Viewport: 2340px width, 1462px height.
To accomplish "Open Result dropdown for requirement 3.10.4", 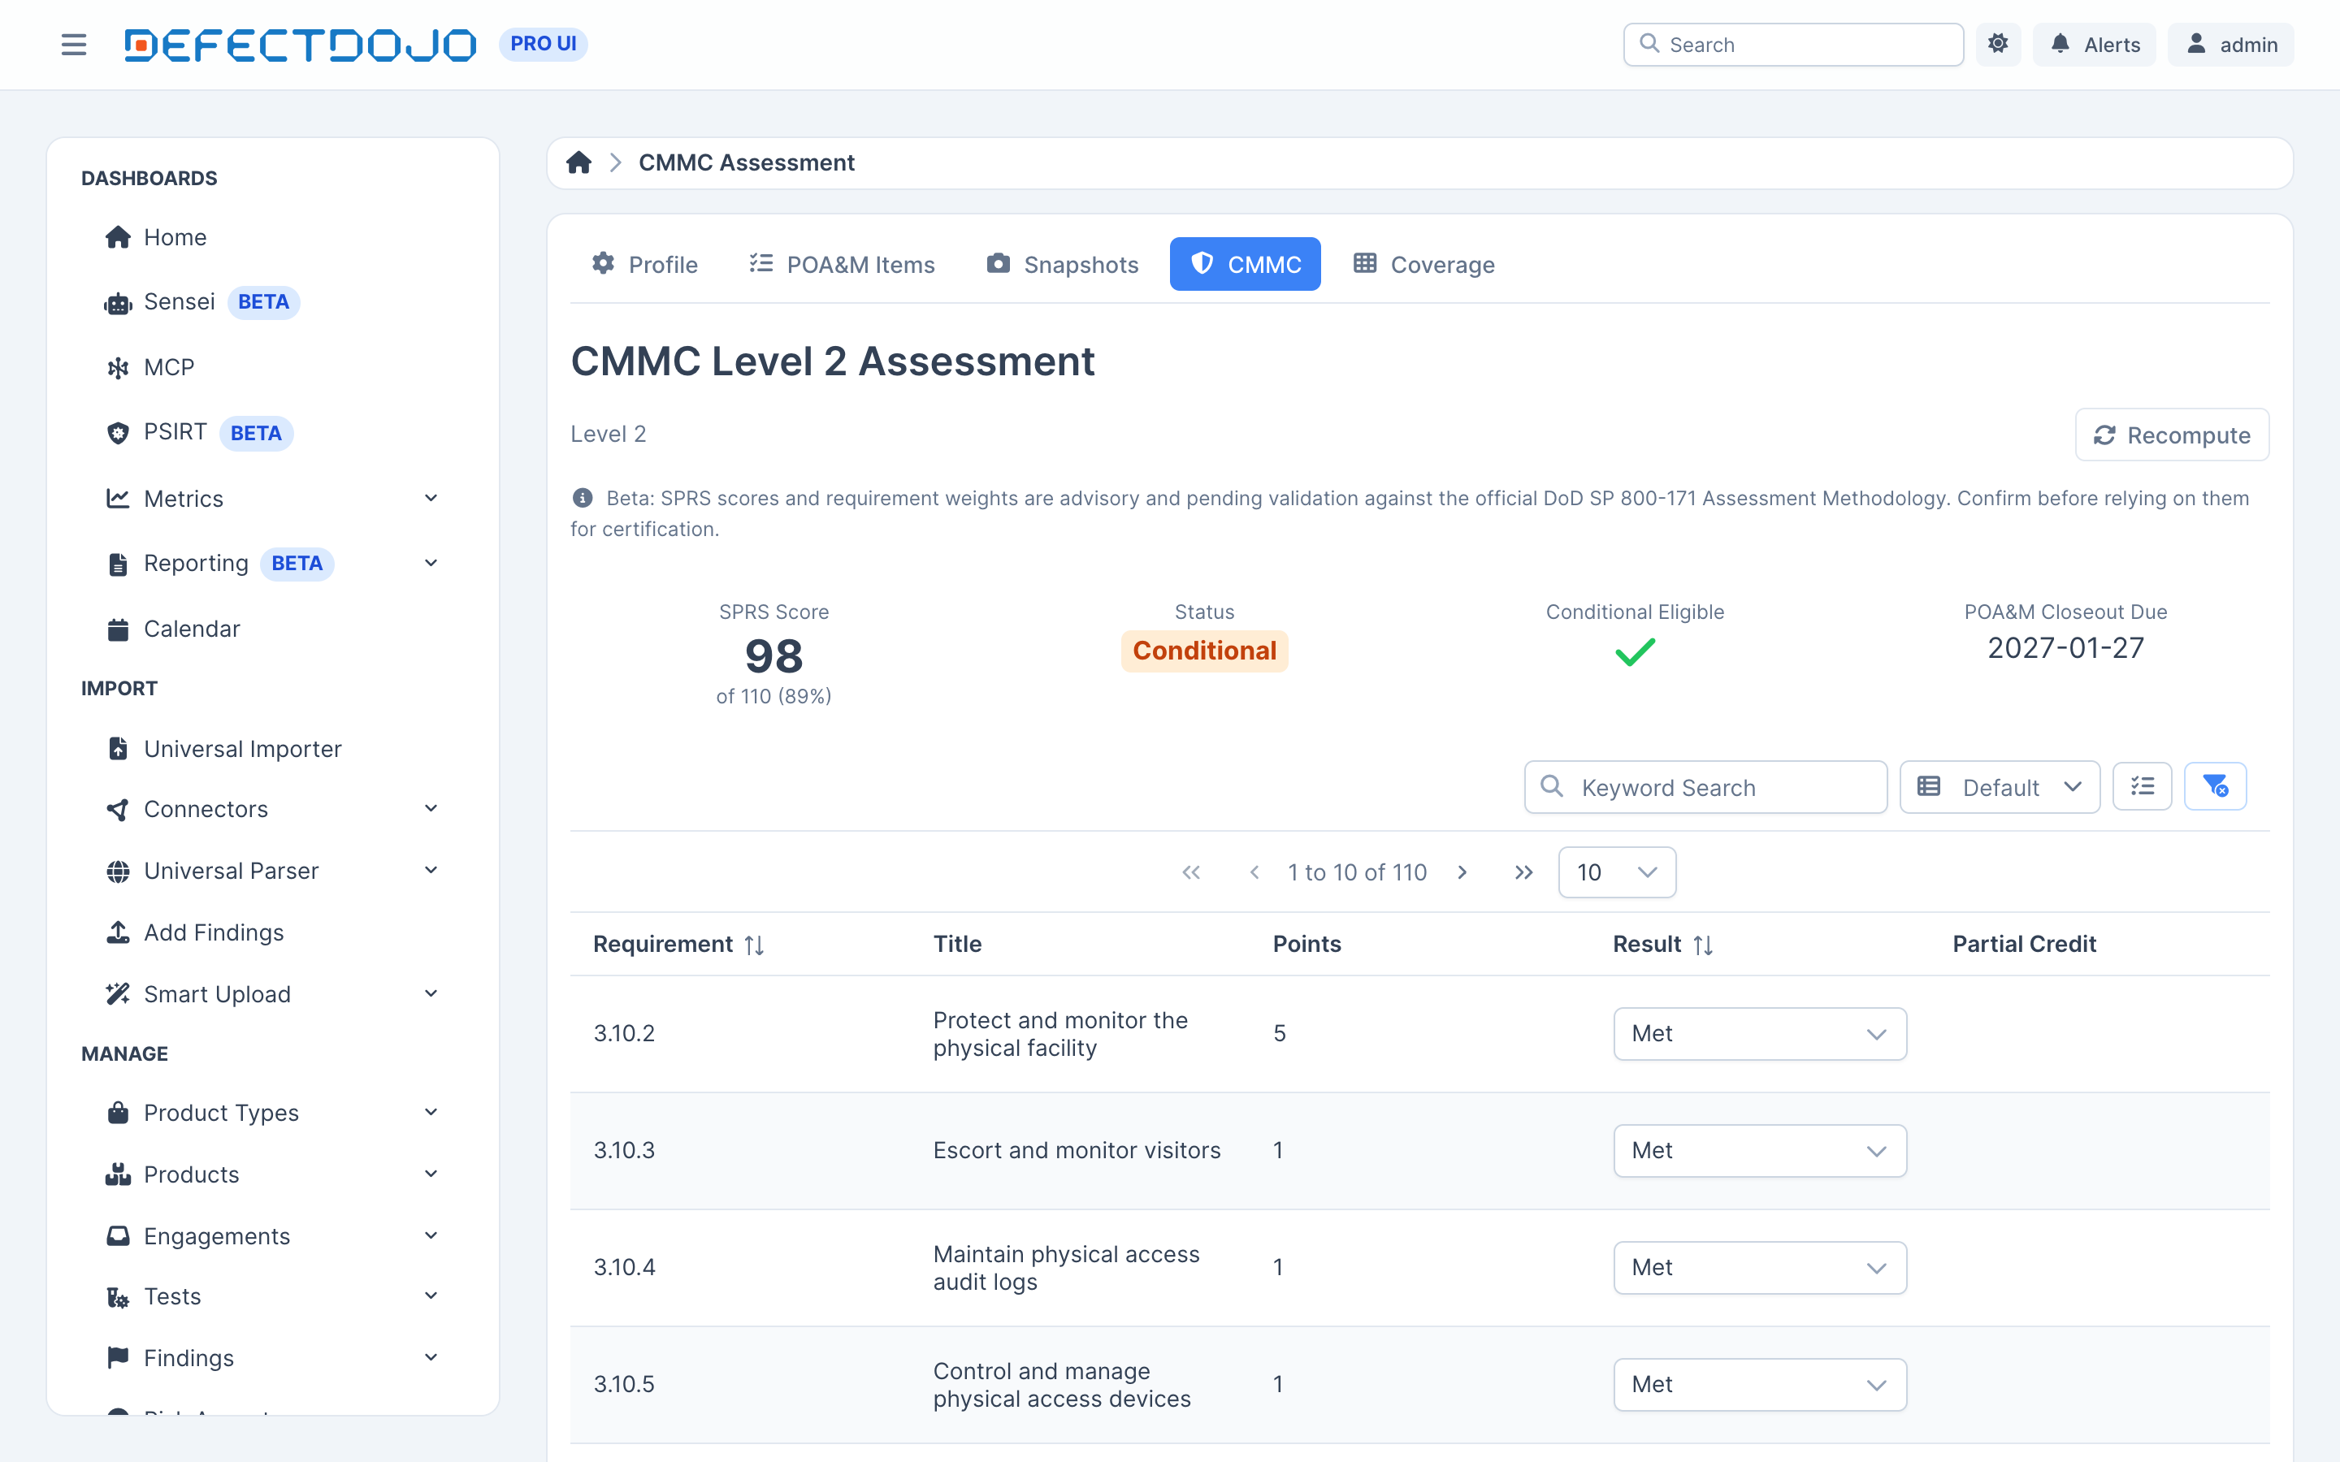I will [x=1760, y=1268].
